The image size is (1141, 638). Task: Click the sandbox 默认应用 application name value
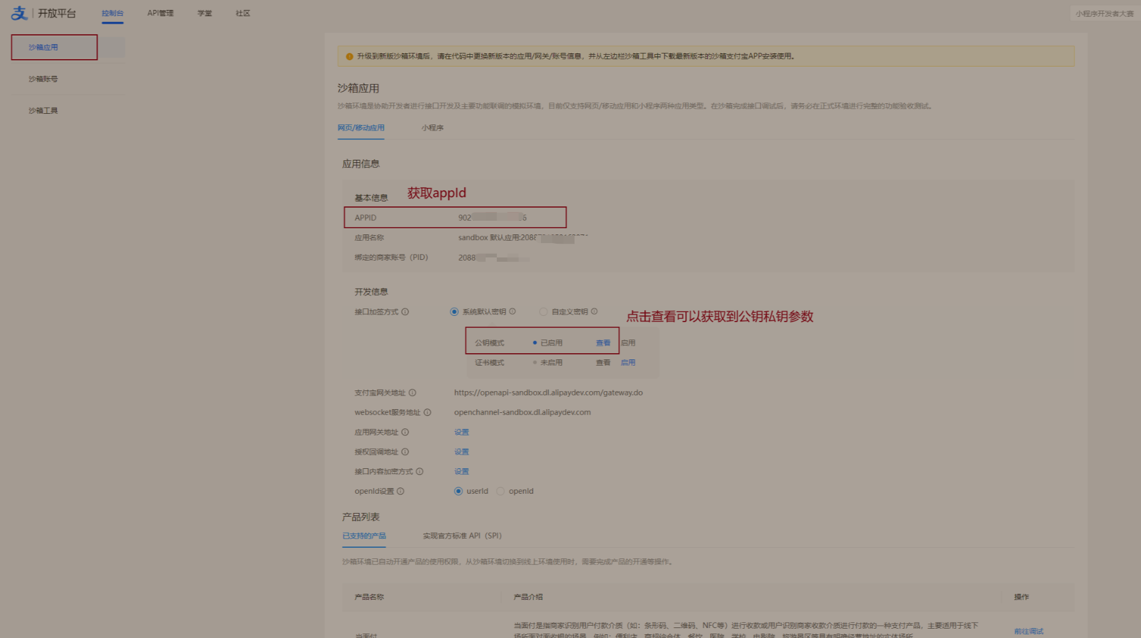click(523, 238)
